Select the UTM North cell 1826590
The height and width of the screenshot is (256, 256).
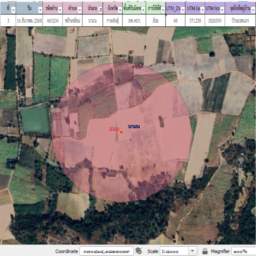pos(214,20)
